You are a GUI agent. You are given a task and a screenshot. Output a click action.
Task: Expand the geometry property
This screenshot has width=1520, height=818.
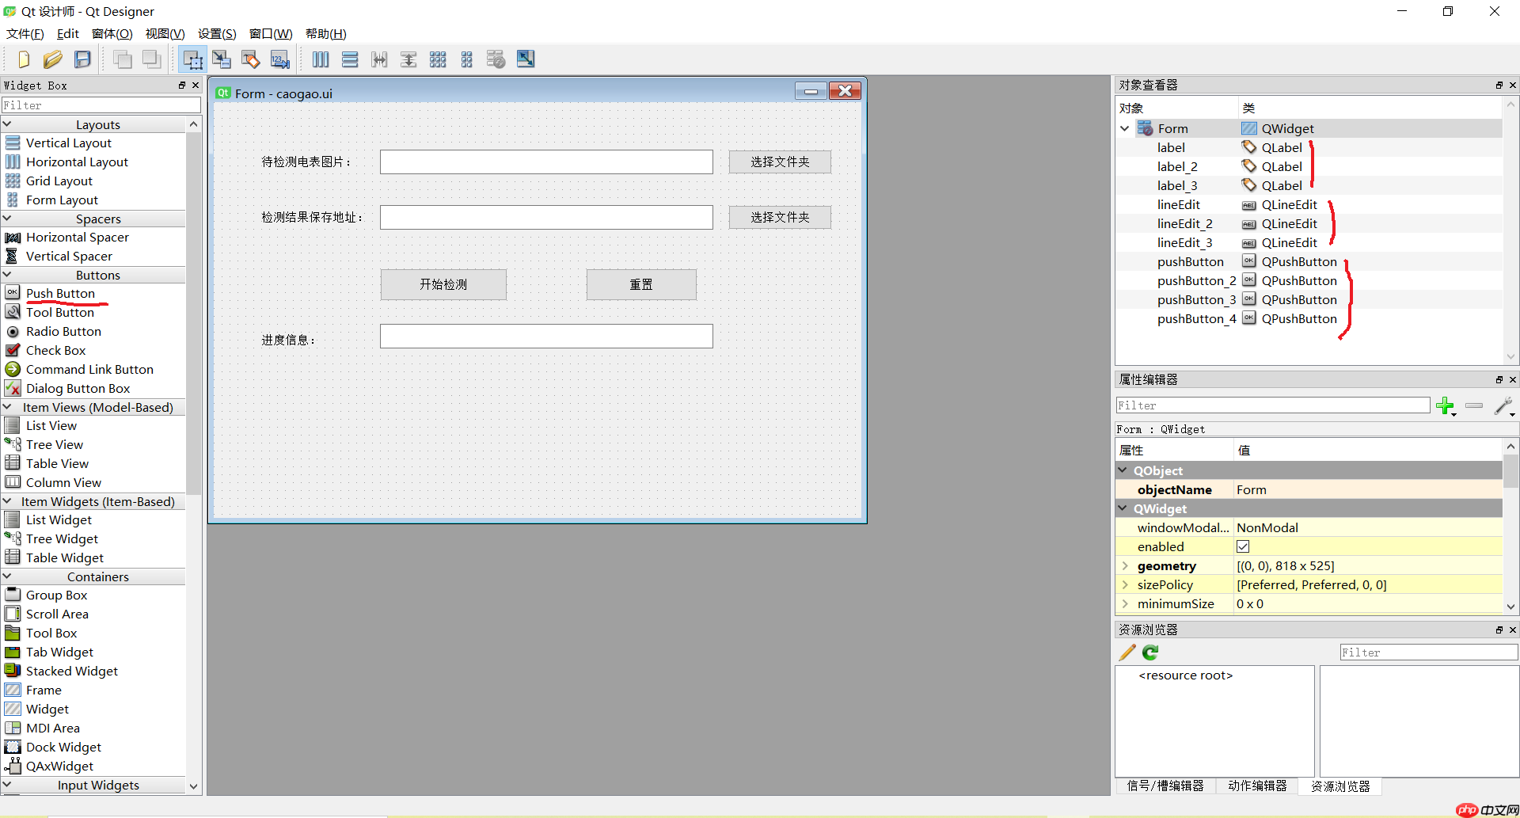(x=1127, y=565)
